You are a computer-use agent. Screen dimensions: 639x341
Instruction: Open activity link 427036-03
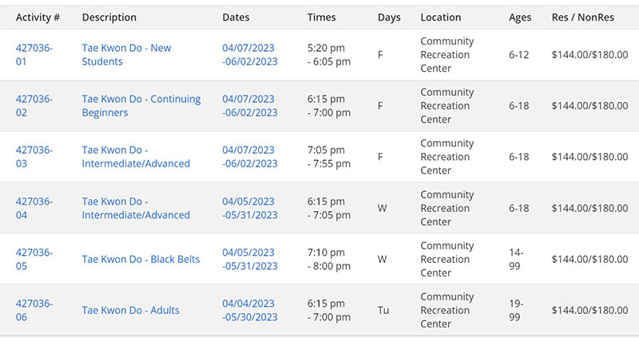click(x=34, y=156)
